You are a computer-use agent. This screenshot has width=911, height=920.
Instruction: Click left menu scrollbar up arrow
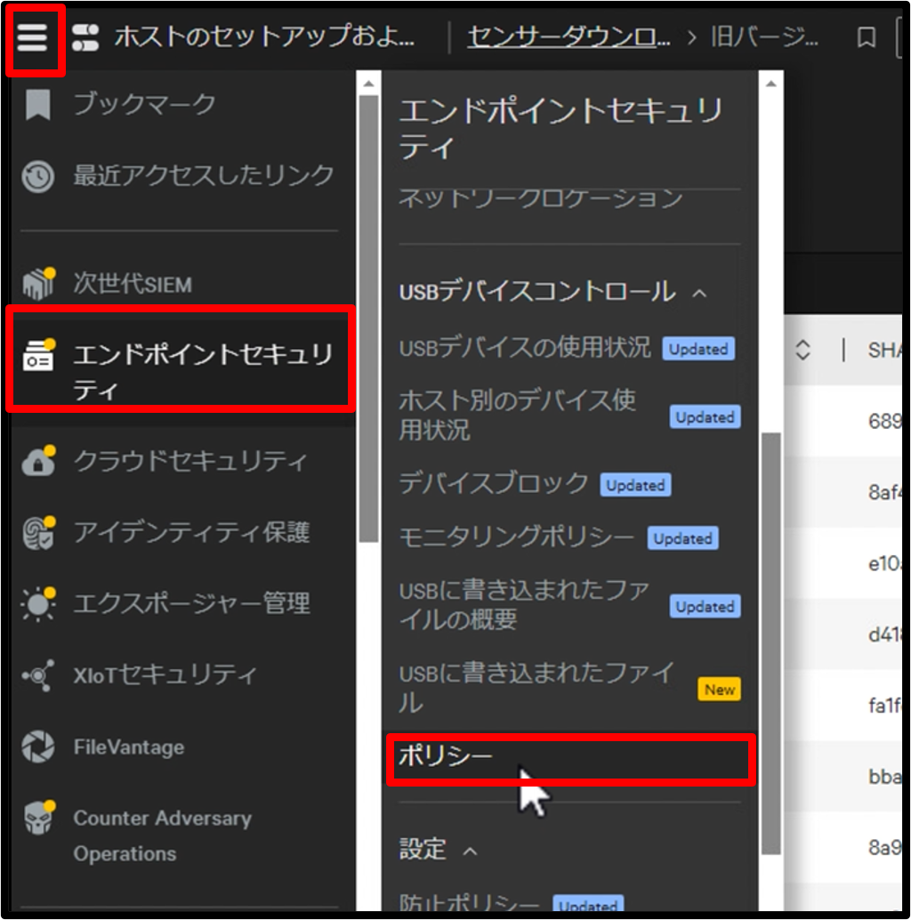368,84
